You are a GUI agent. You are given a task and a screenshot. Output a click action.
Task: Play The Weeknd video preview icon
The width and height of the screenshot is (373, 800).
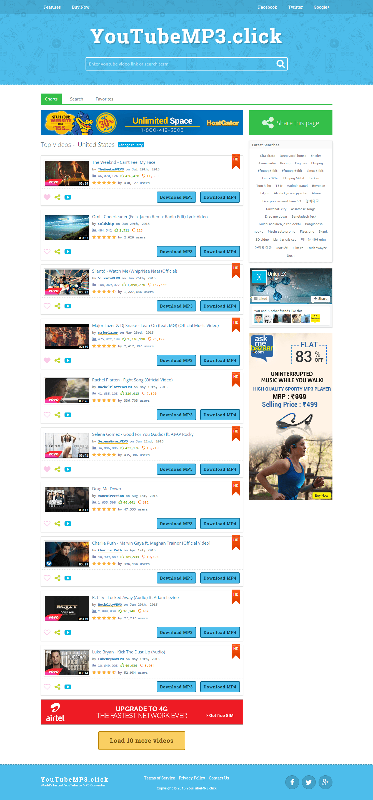(68, 197)
